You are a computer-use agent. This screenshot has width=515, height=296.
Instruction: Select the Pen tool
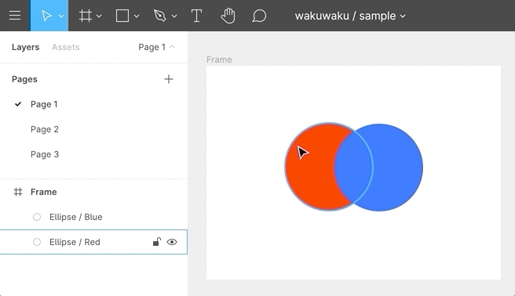coord(160,16)
